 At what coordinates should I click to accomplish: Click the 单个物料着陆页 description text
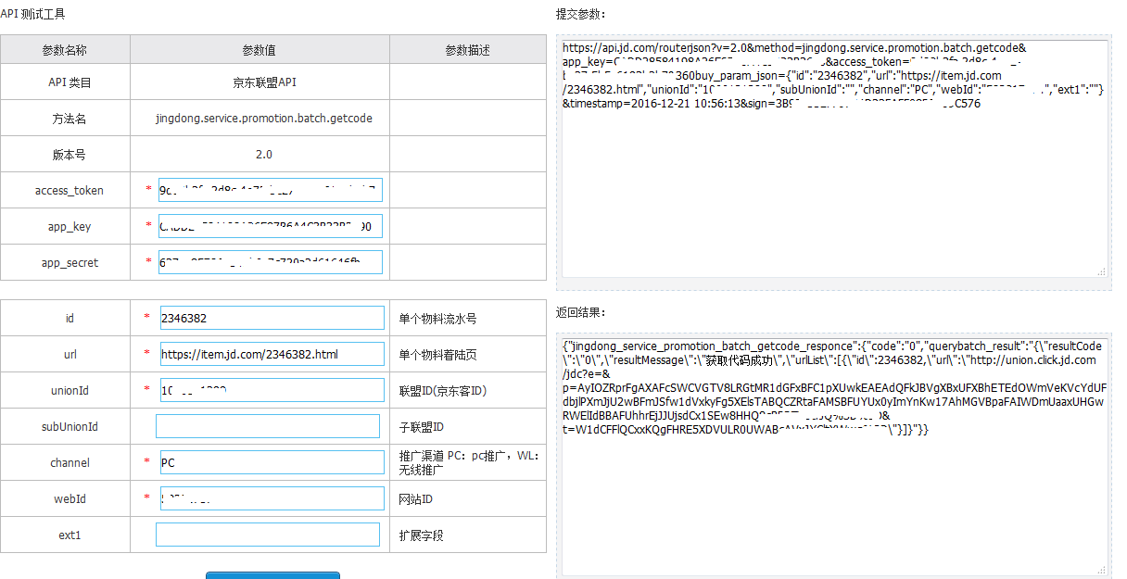[438, 355]
